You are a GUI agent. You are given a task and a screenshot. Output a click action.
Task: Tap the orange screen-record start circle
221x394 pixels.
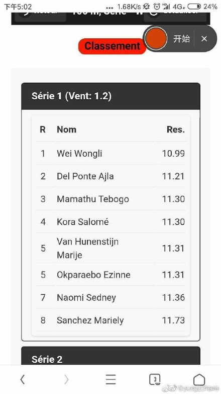(x=156, y=38)
